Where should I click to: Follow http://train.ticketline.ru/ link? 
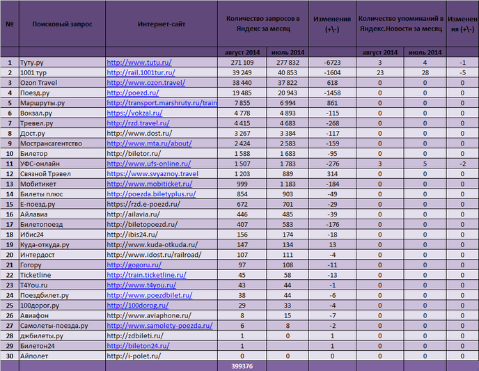click(x=147, y=275)
